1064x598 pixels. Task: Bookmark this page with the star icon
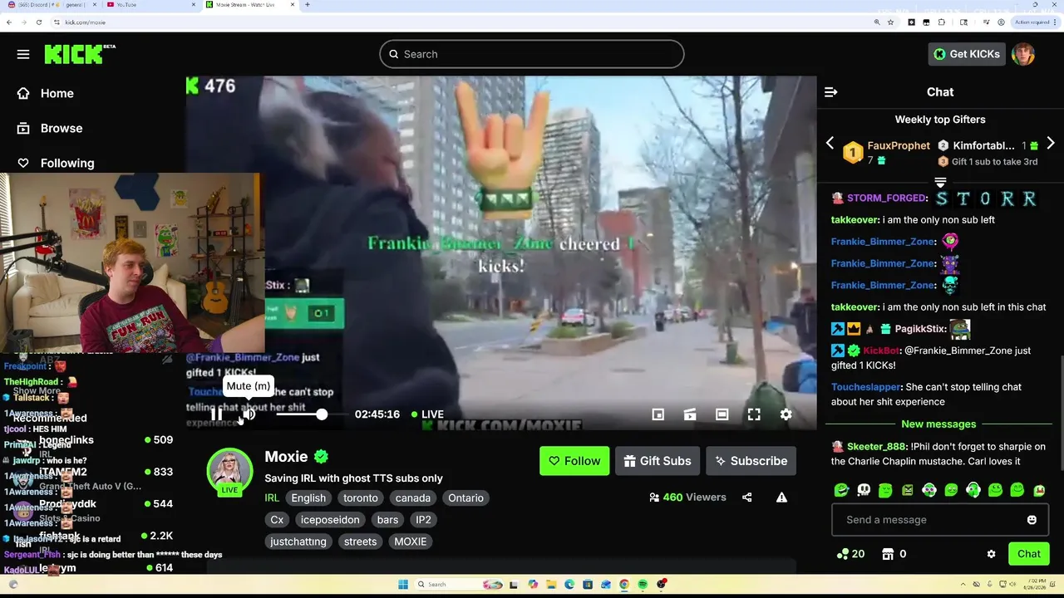coord(890,22)
